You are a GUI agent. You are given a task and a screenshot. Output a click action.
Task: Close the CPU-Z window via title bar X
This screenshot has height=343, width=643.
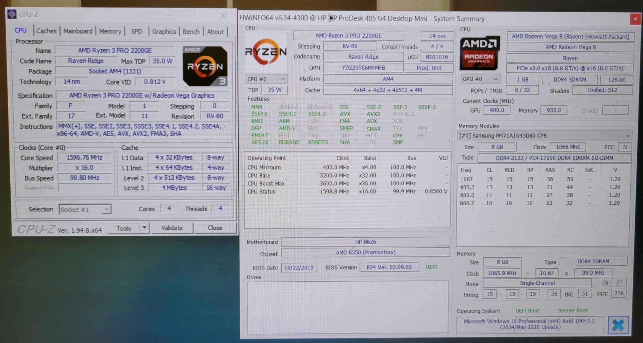223,16
